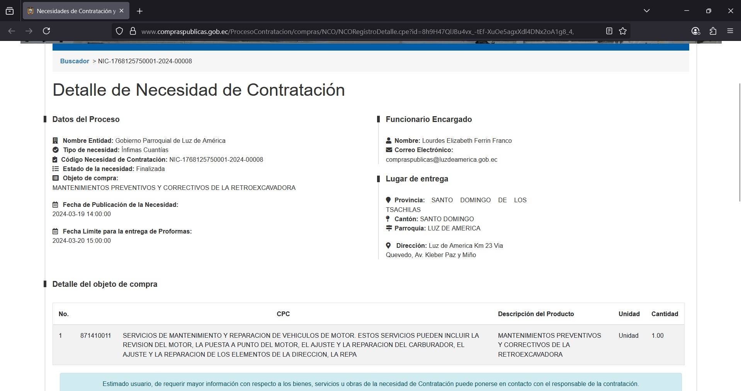Click the Finalizada status value

[150, 169]
